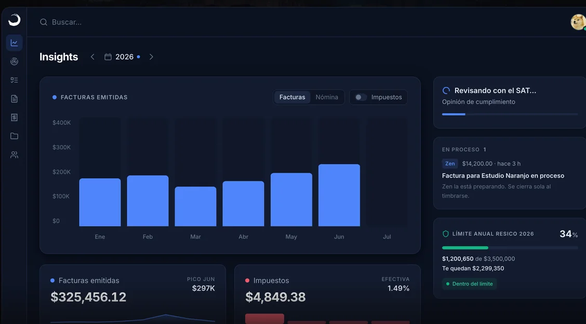Select the Facturas tab
This screenshot has height=324, width=586.
click(292, 97)
